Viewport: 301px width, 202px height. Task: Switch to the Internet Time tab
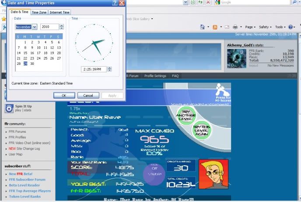[x=59, y=12]
